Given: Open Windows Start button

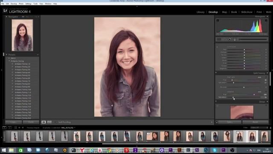Looking at the screenshot, I should [4, 150].
